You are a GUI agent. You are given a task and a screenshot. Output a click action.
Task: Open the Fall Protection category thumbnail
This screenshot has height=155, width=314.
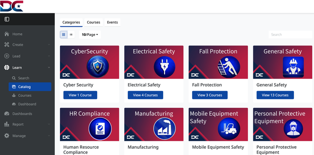(218, 62)
